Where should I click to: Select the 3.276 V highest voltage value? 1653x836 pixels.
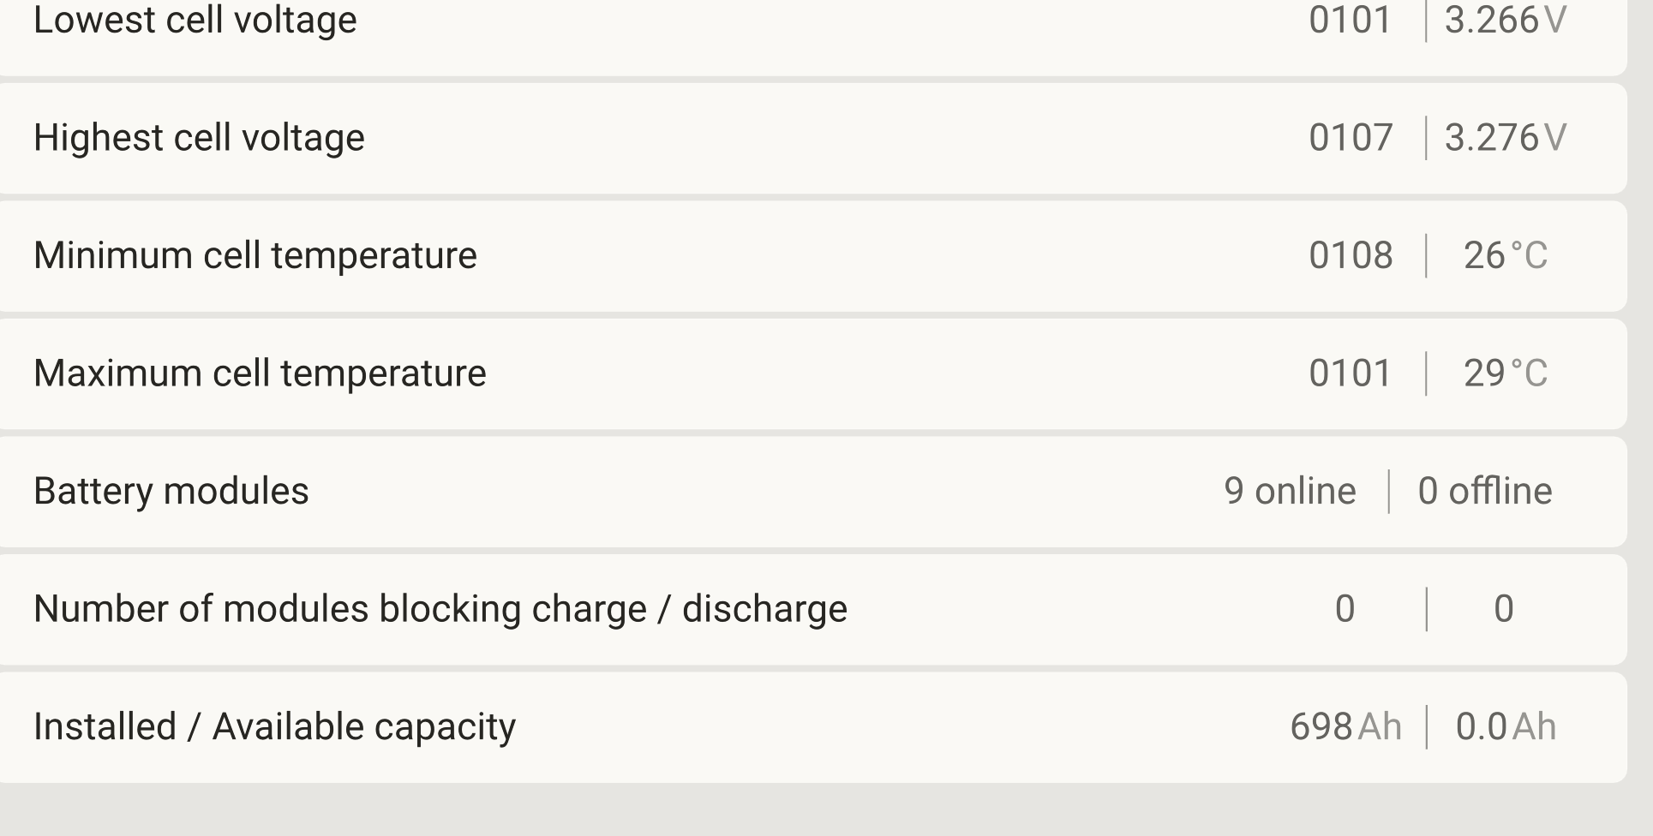point(1505,137)
